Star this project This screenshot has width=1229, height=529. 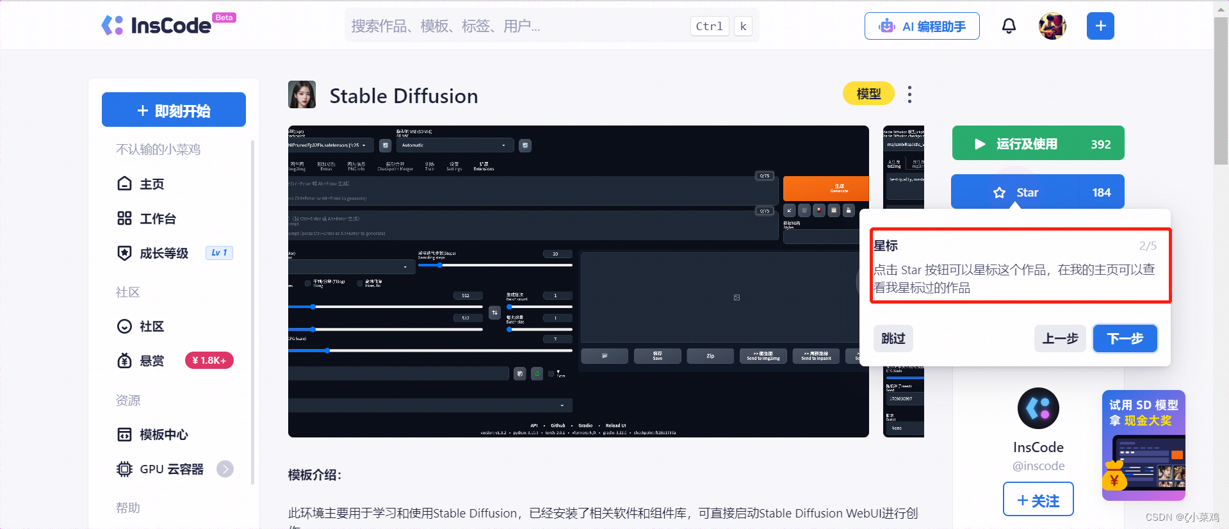click(x=1016, y=192)
